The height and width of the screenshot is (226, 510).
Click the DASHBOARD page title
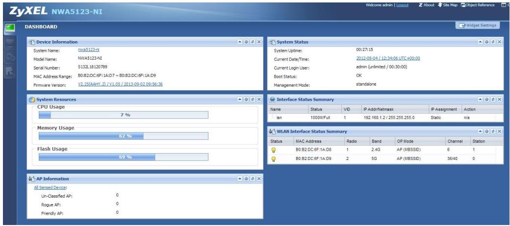click(41, 26)
